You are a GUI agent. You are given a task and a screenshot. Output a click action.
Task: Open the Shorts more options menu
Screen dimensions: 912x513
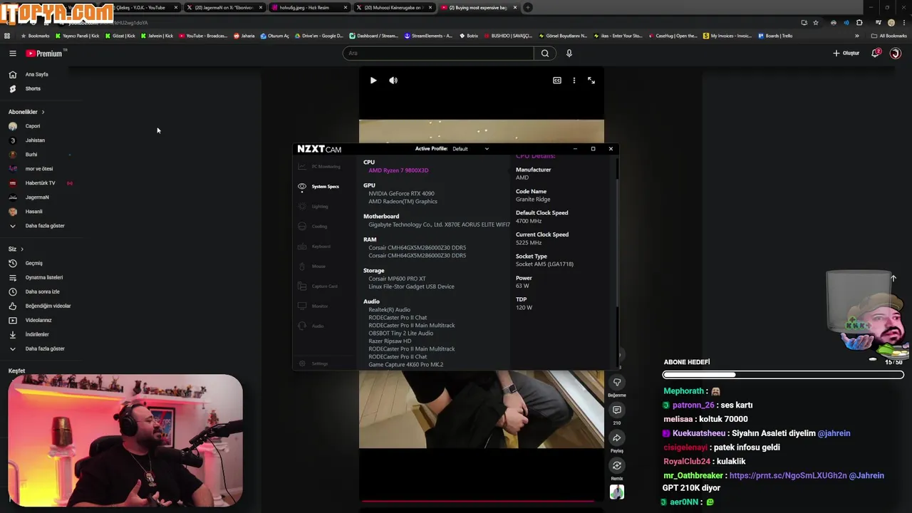pos(574,81)
